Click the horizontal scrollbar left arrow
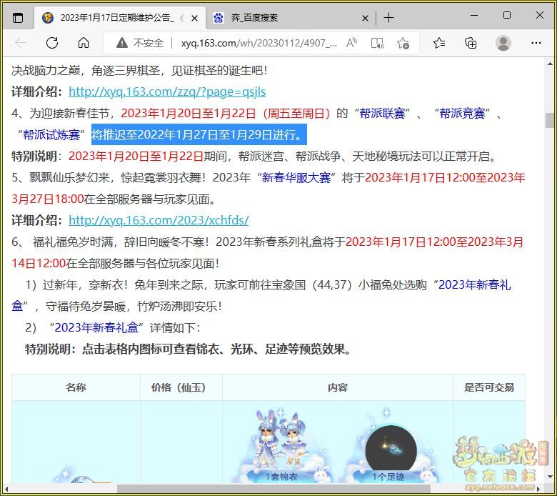Image resolution: width=557 pixels, height=496 pixels. pyautogui.click(x=7, y=489)
